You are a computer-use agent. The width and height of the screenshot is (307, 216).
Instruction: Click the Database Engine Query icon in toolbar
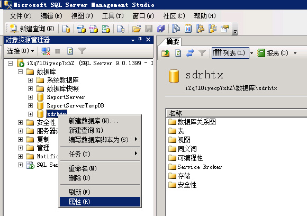click(66, 29)
